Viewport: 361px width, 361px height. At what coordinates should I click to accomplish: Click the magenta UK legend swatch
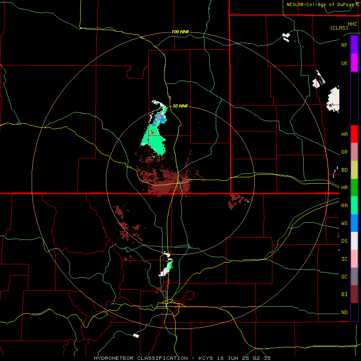pyautogui.click(x=354, y=63)
